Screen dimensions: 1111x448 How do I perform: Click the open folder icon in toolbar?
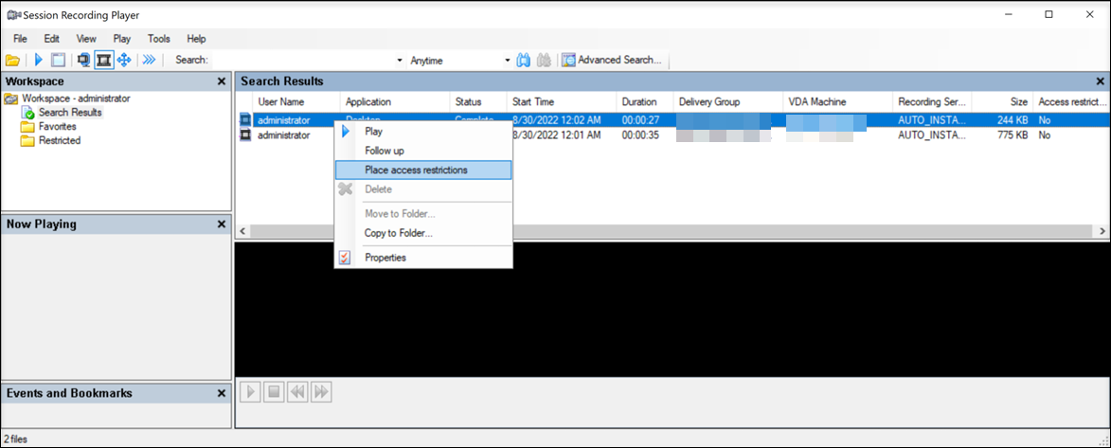pos(12,61)
